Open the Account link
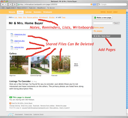 [x=109, y=12]
